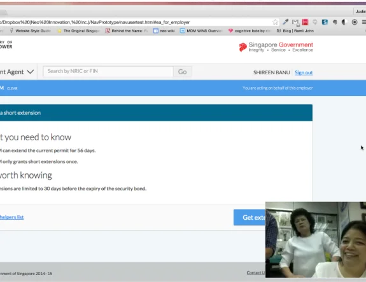The height and width of the screenshot is (282, 366).
Task: Click the Go search button
Action: [x=182, y=72]
